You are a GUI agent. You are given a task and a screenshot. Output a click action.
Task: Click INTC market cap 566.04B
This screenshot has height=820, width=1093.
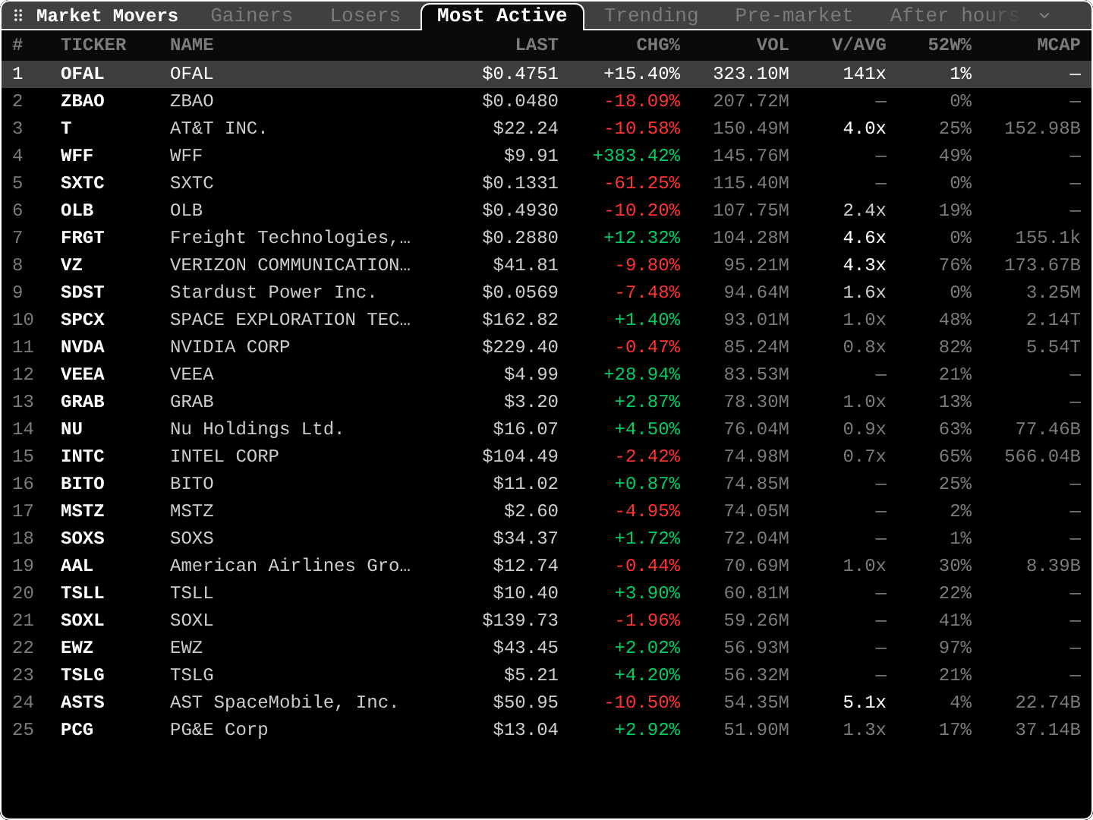(x=1042, y=456)
